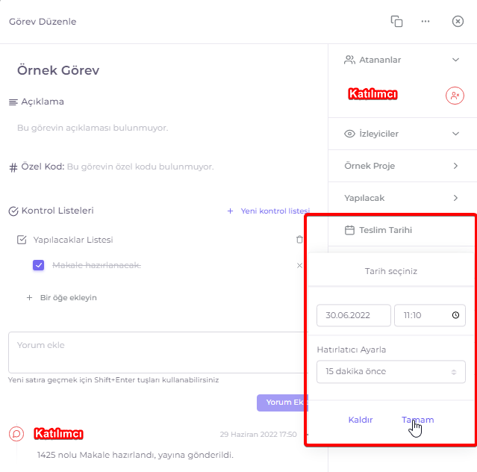
Task: Click the Kaldır link
Action: tap(361, 420)
